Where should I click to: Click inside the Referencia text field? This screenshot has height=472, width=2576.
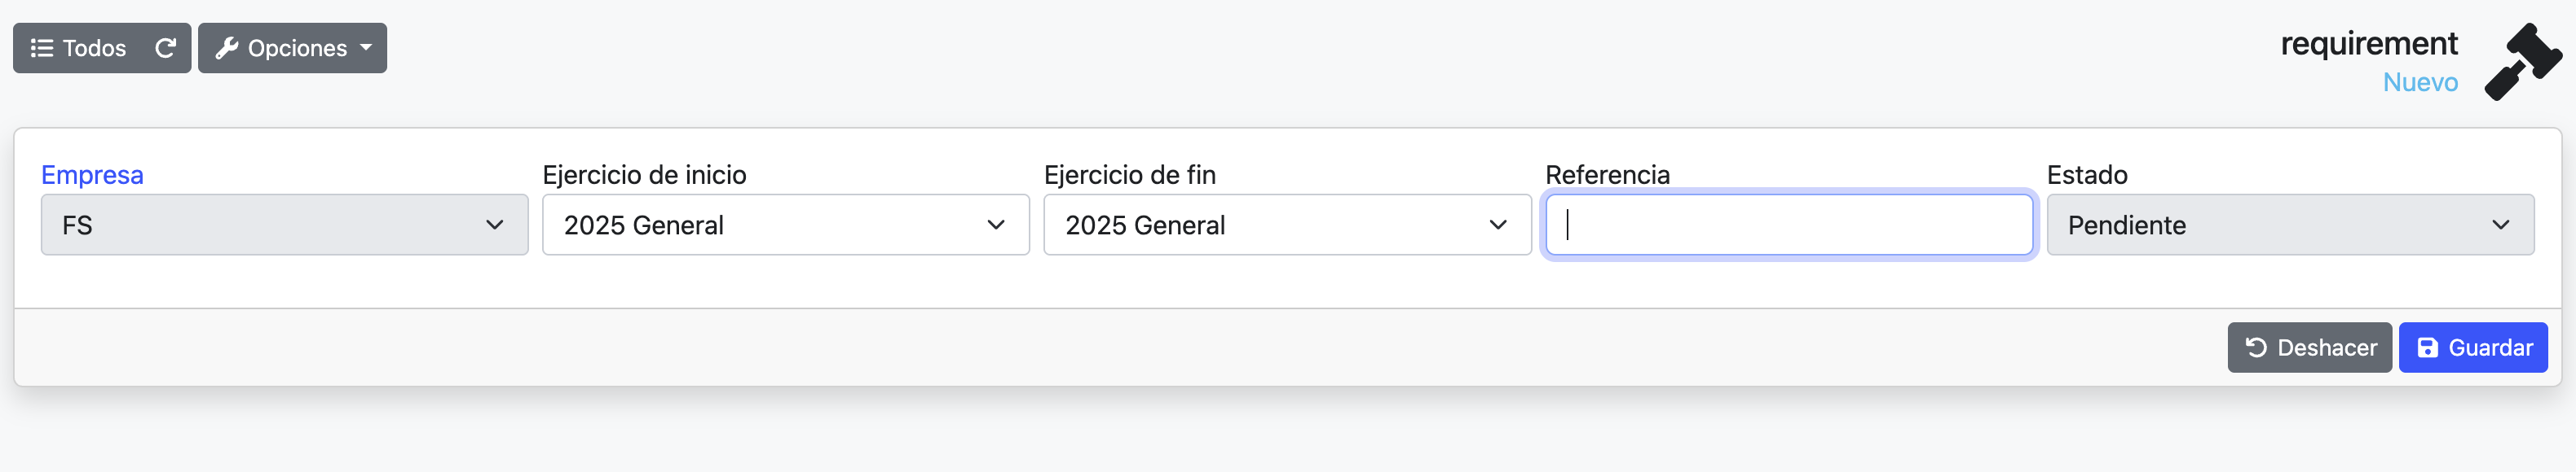pos(1788,225)
